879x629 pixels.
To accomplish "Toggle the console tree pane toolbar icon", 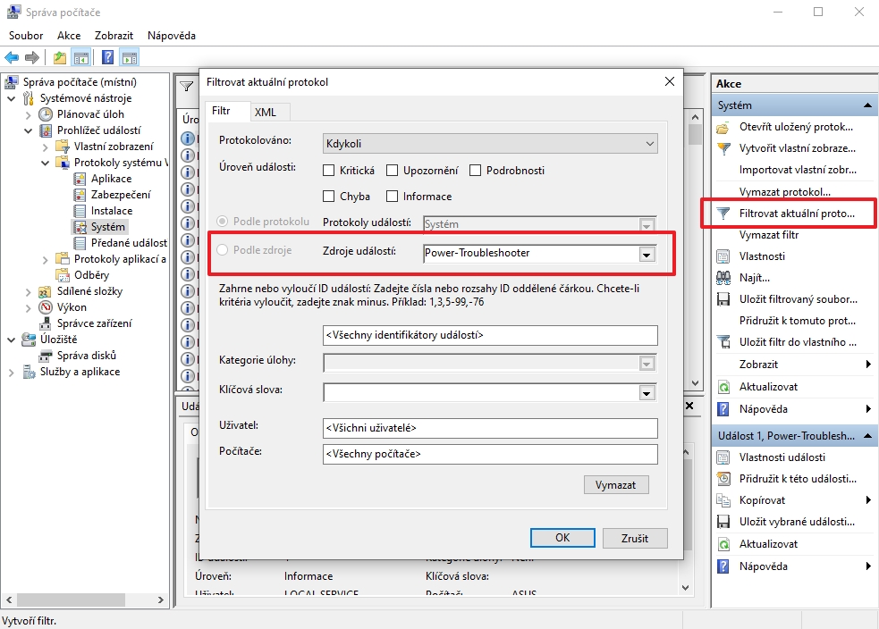I will tap(82, 57).
